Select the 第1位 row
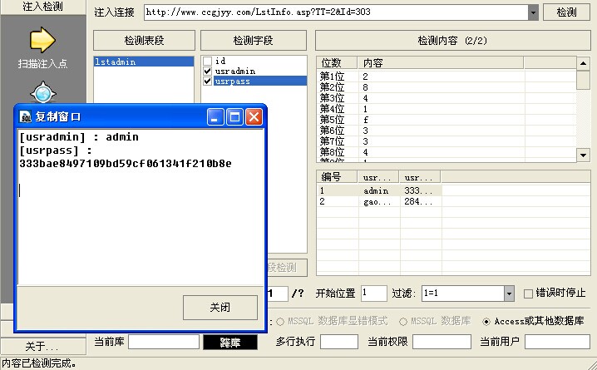Viewport: 597px width, 370px height. 447,76
